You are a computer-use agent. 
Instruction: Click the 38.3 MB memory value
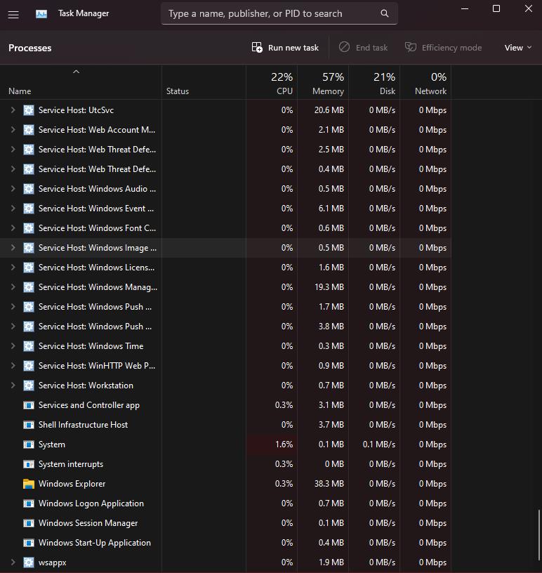[x=329, y=484]
